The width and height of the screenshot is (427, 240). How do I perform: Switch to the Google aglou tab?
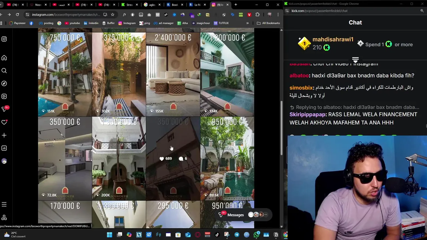click(x=152, y=5)
